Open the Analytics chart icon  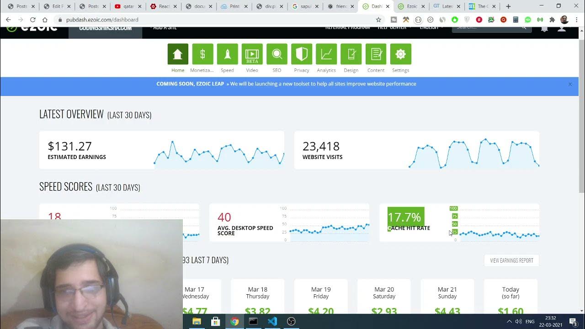(326, 54)
